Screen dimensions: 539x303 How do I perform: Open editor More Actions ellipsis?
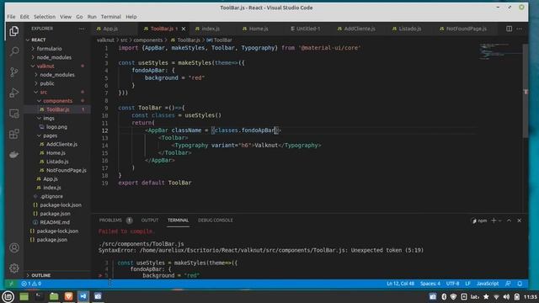click(520, 29)
